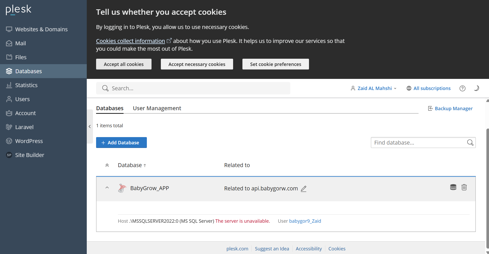Click the Add Database button
Image resolution: width=489 pixels, height=254 pixels.
(x=121, y=143)
